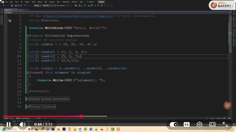Mute the video volume
Image resolution: width=236 pixels, height=132 pixels.
(23, 124)
